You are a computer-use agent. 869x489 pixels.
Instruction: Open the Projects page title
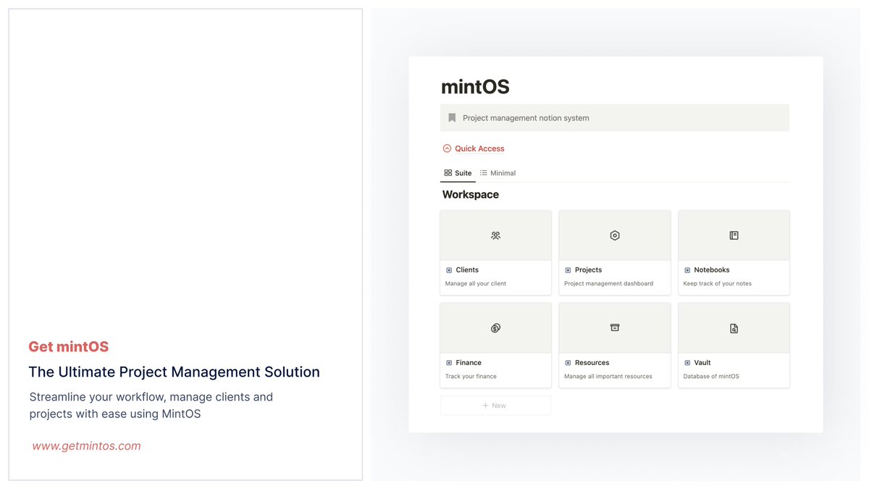588,270
